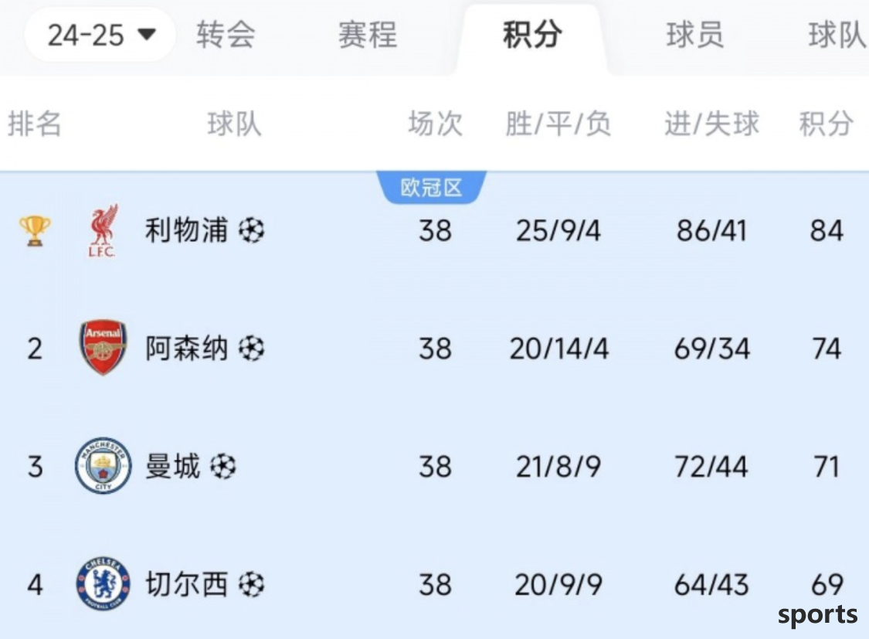Viewport: 869px width, 639px height.
Task: Open the 阿森纳 team name link
Action: 186,348
